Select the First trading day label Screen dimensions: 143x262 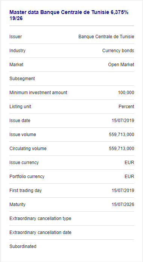point(26,191)
